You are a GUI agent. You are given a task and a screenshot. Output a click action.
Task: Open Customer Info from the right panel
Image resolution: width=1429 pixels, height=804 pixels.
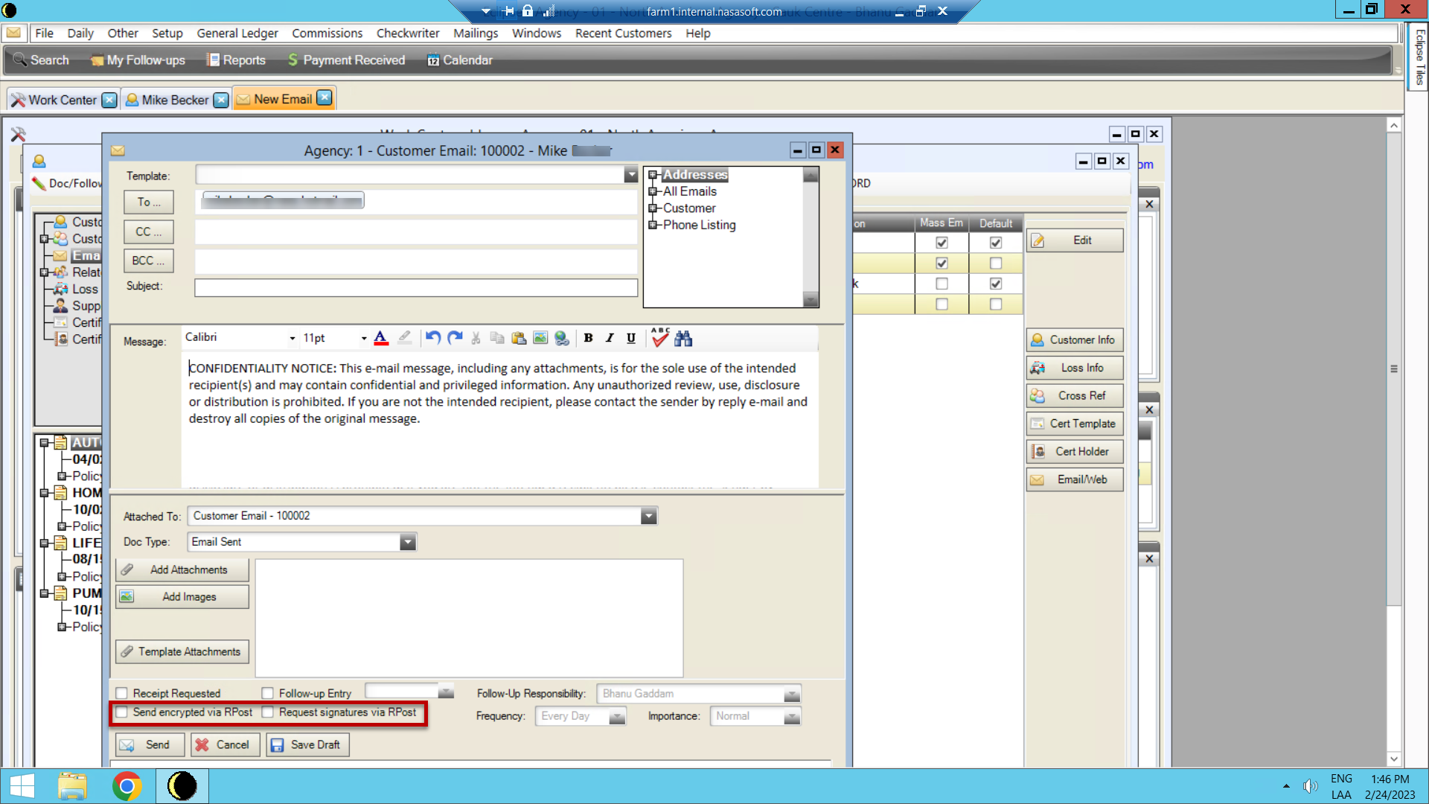[x=1074, y=339]
